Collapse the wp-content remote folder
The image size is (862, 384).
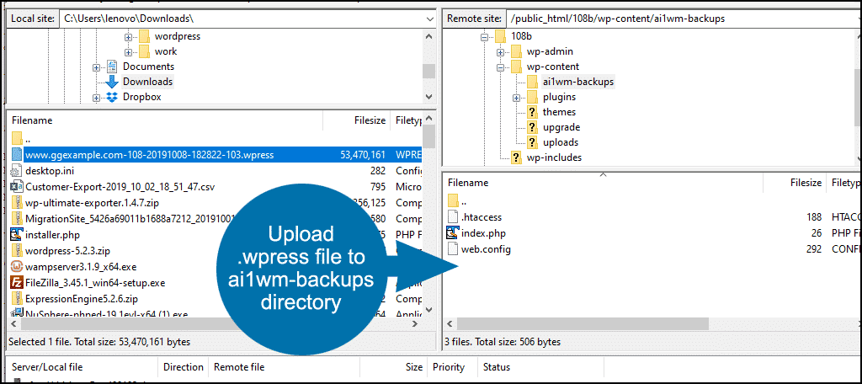coord(500,67)
